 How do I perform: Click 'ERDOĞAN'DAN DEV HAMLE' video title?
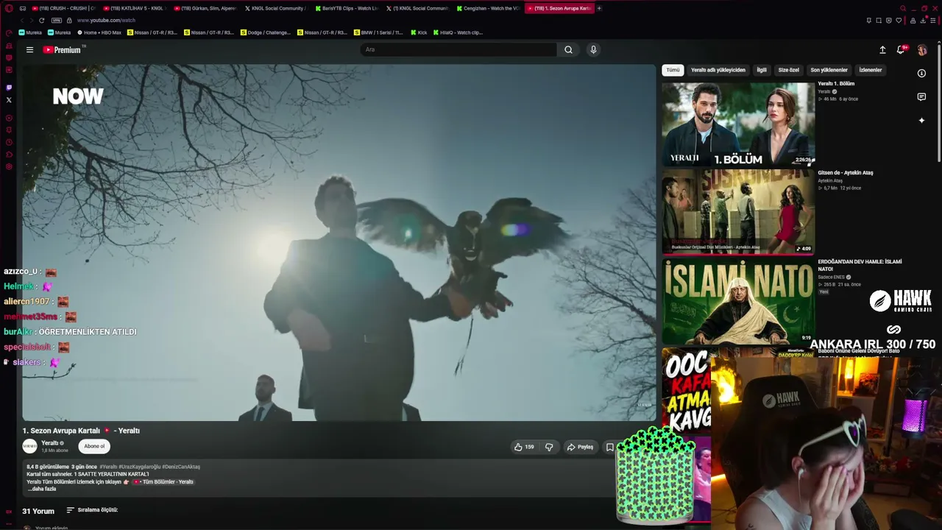coord(860,265)
